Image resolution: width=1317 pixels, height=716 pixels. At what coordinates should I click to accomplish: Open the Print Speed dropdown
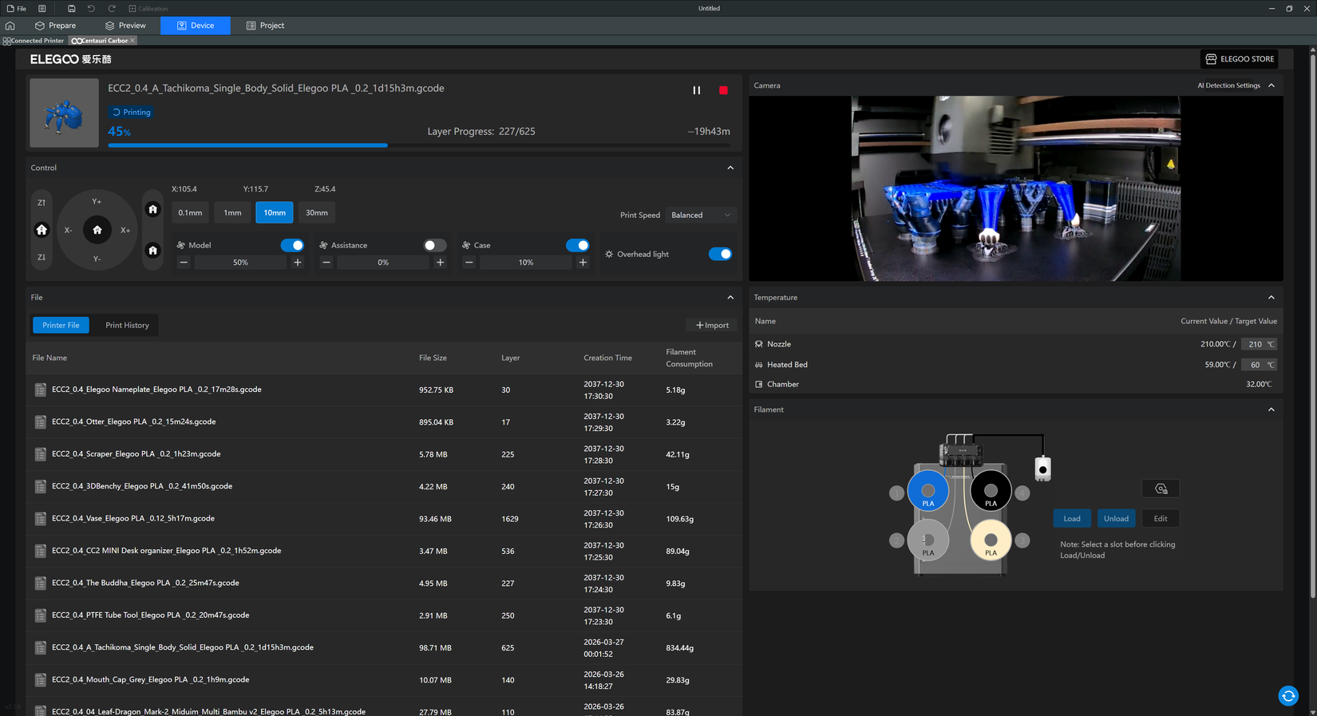(700, 215)
